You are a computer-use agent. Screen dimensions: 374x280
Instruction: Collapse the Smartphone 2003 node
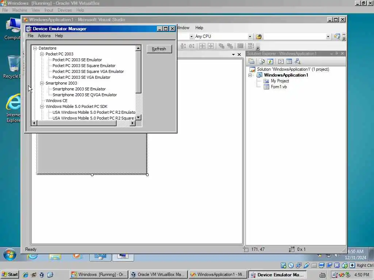click(42, 83)
